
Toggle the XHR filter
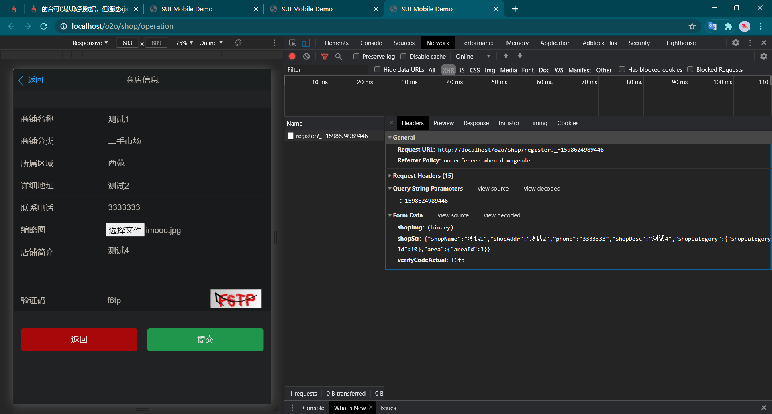(448, 70)
